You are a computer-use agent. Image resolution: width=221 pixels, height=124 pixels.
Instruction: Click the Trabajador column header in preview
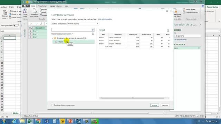(x=117, y=34)
